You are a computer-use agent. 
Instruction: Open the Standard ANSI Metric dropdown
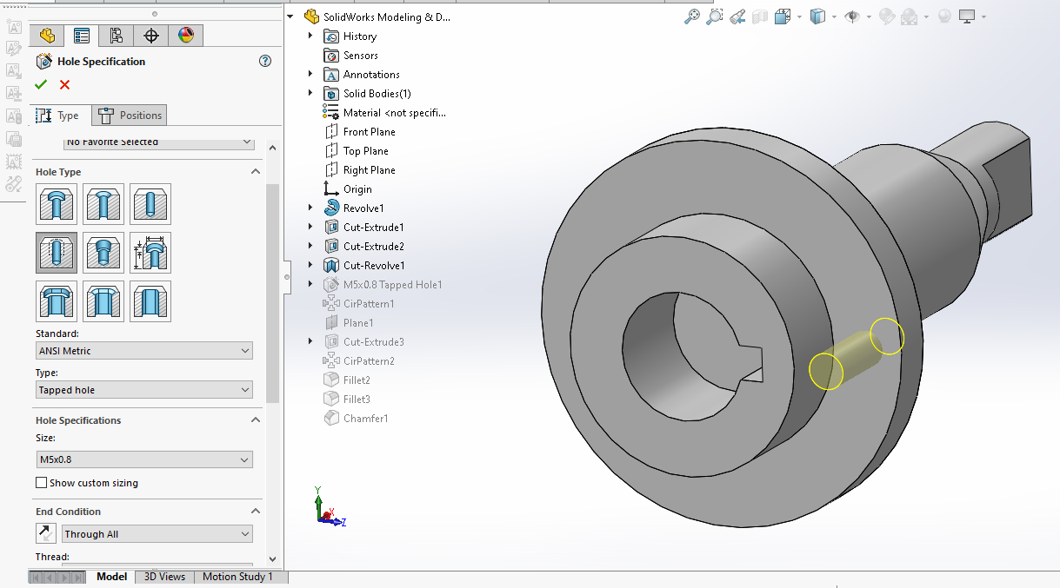(144, 351)
